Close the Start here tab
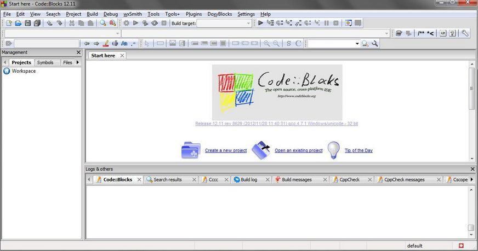 [122, 55]
